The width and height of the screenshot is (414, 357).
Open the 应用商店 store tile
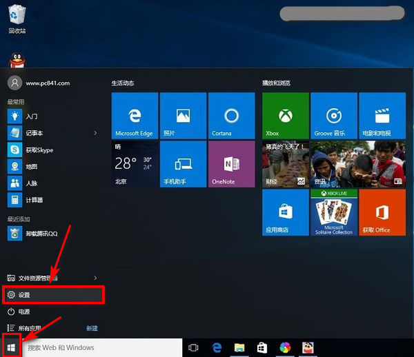coord(286,212)
